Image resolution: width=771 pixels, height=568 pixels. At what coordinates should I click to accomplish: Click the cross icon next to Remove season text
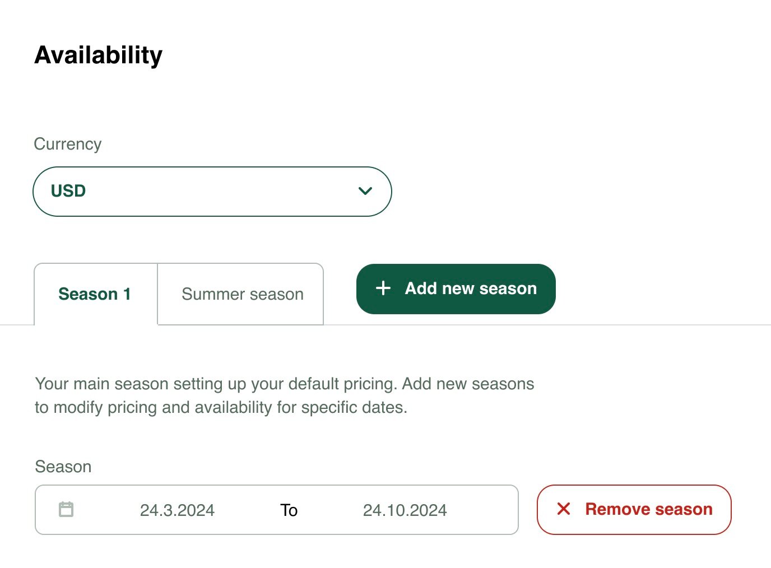coord(563,509)
